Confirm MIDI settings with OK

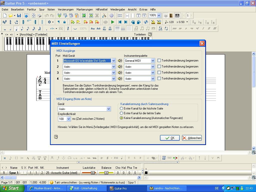coord(170,138)
